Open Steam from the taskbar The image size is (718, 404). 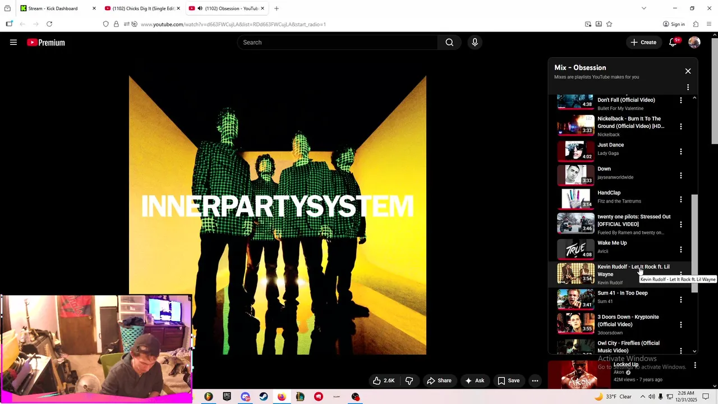263,397
